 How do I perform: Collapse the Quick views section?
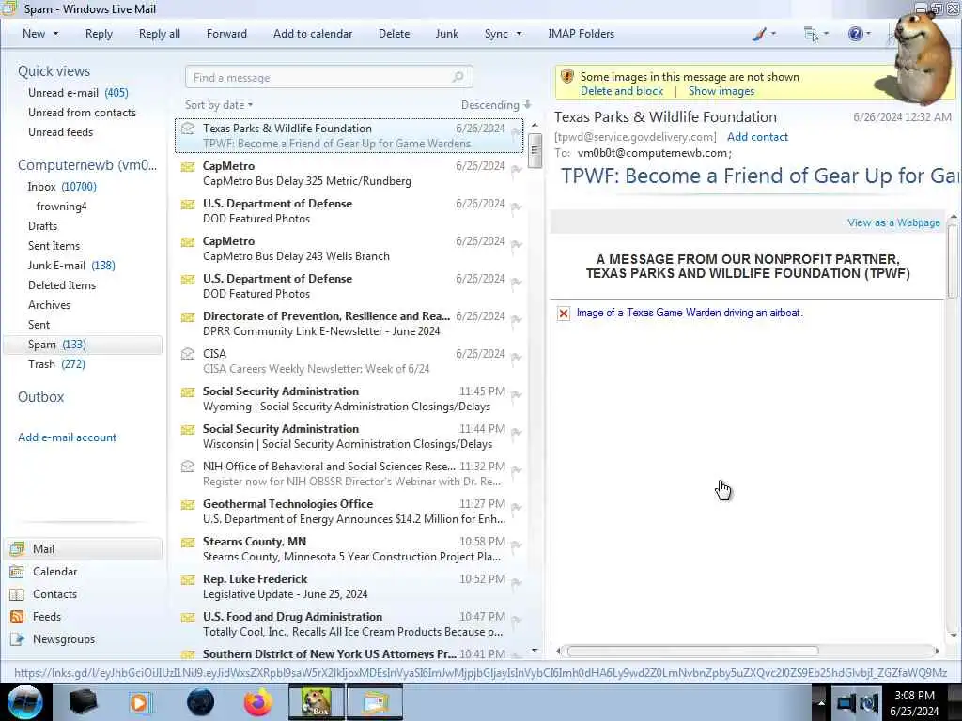(x=54, y=71)
